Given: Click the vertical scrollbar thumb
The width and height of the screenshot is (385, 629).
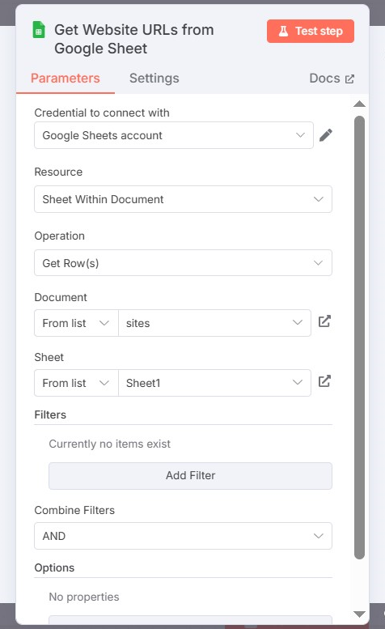Looking at the screenshot, I should coord(359,338).
